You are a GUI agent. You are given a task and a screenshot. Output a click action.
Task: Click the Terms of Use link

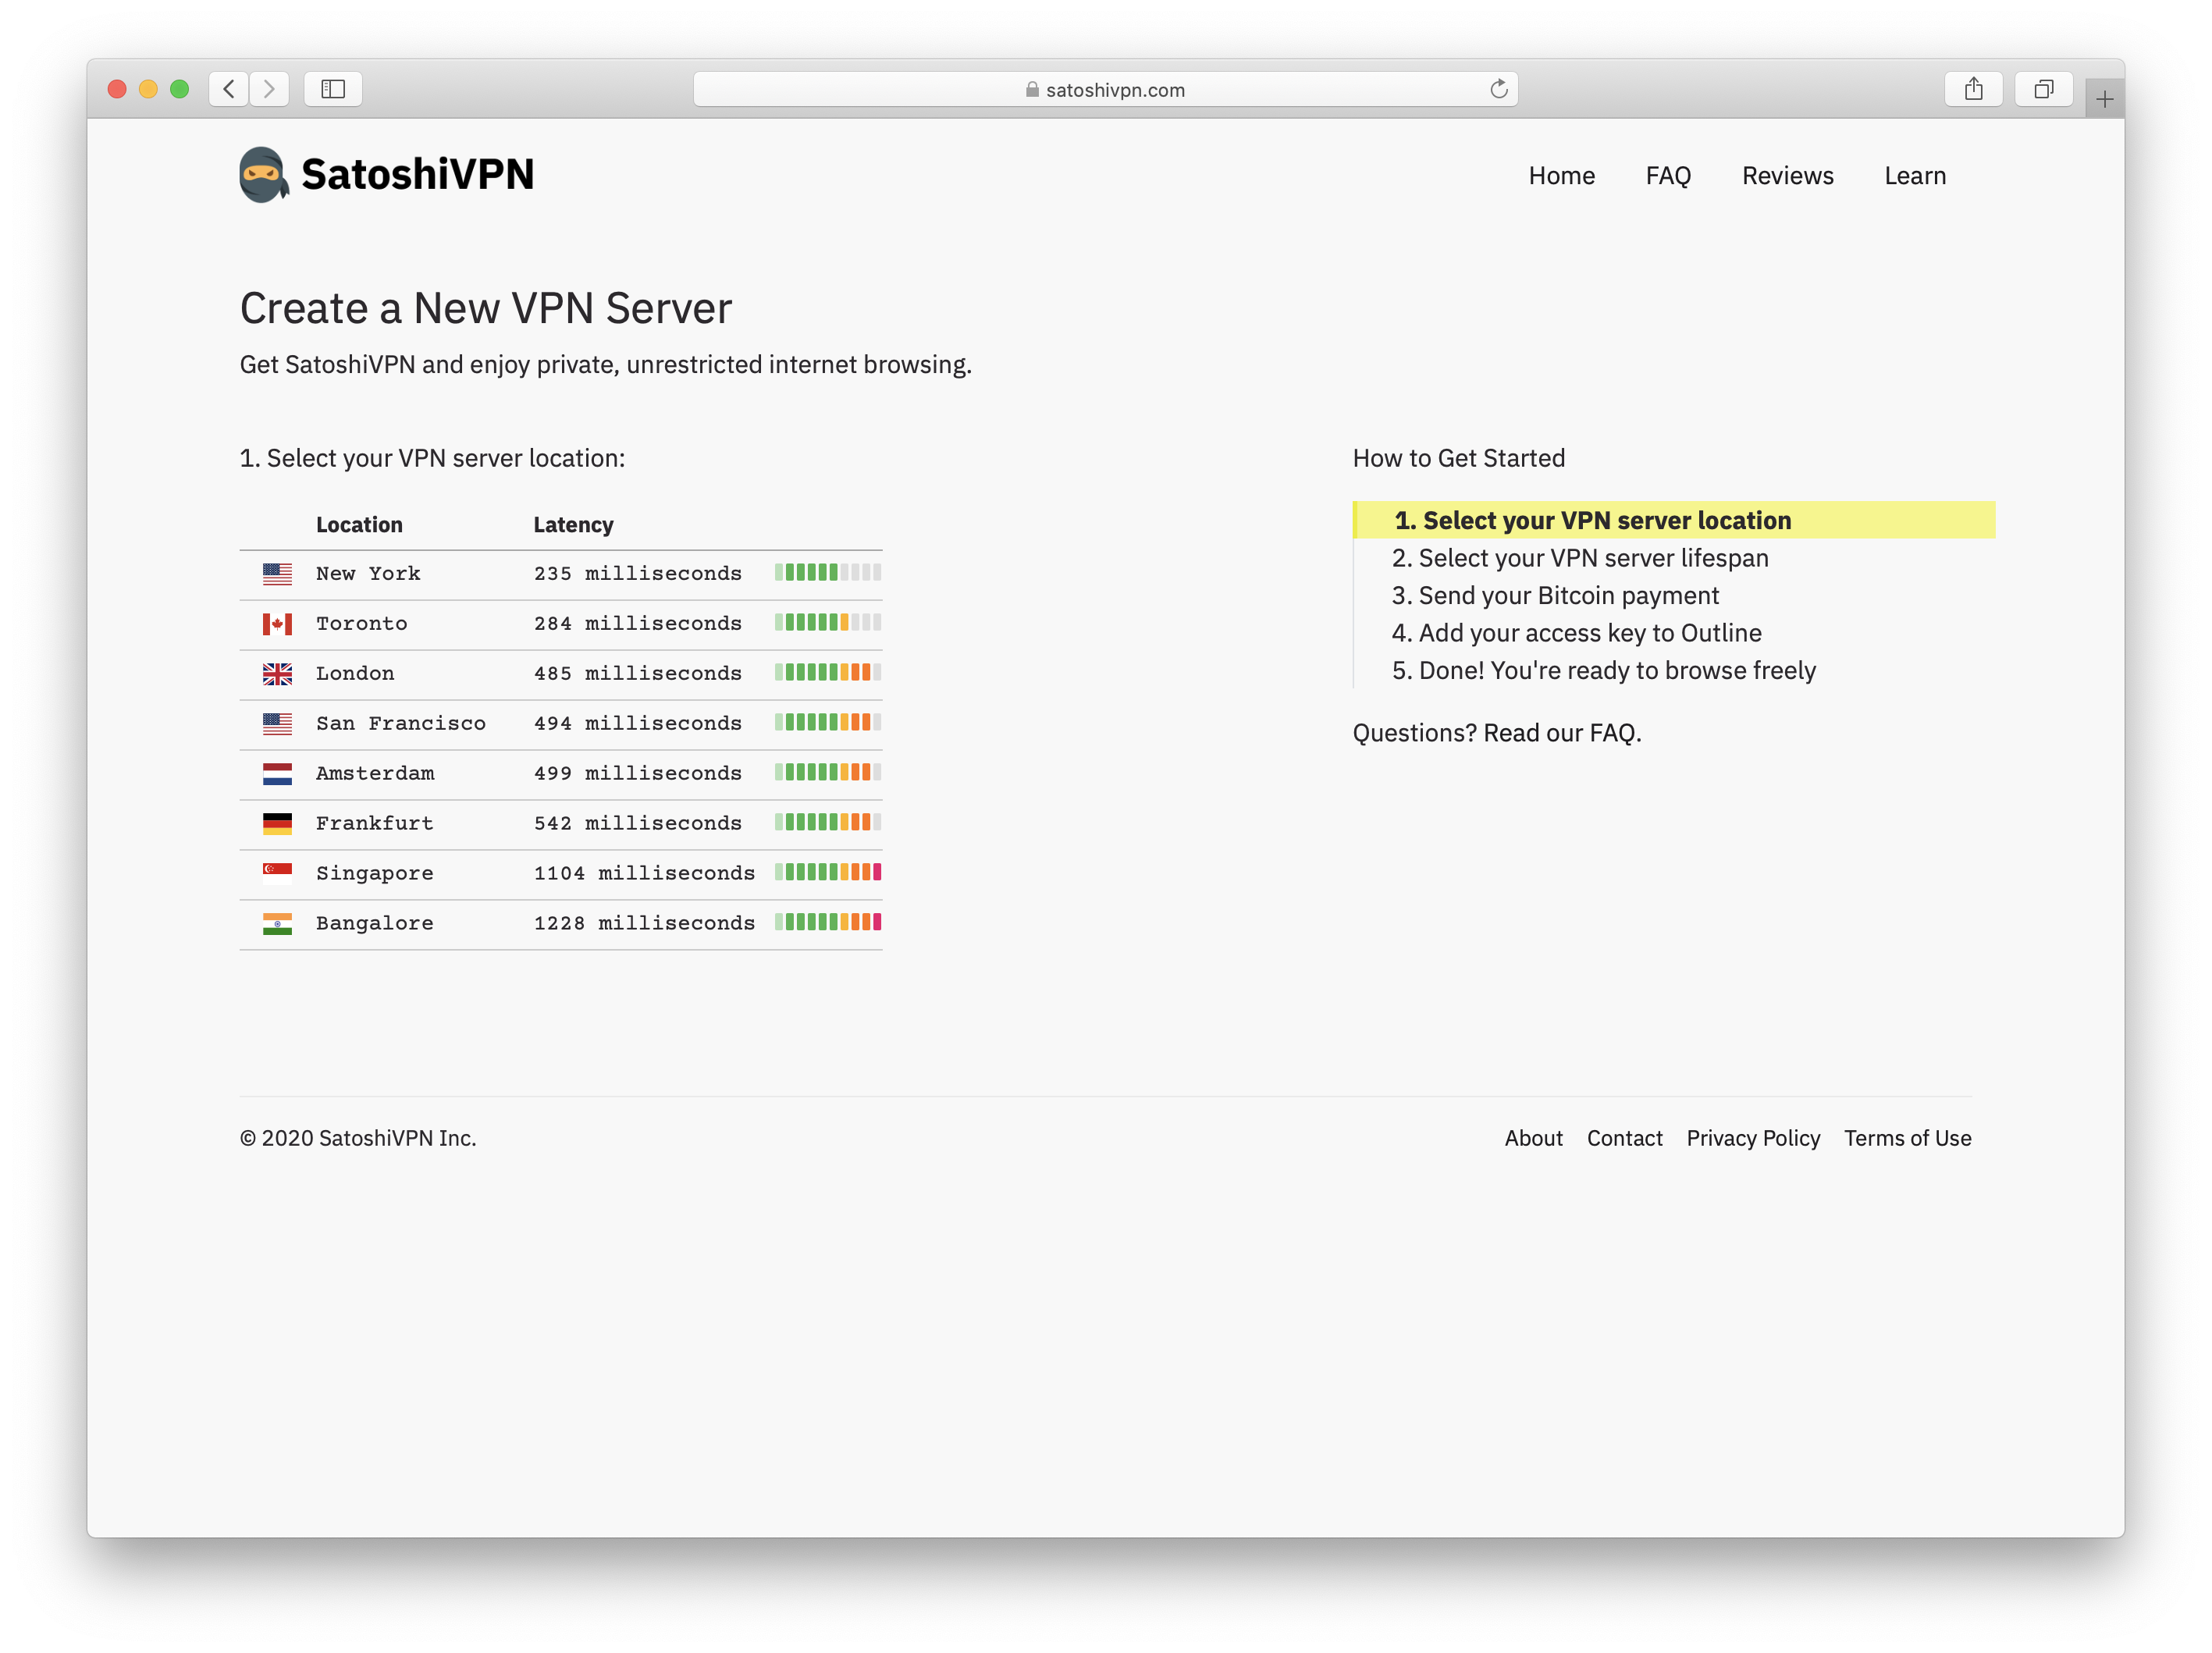(1907, 1138)
